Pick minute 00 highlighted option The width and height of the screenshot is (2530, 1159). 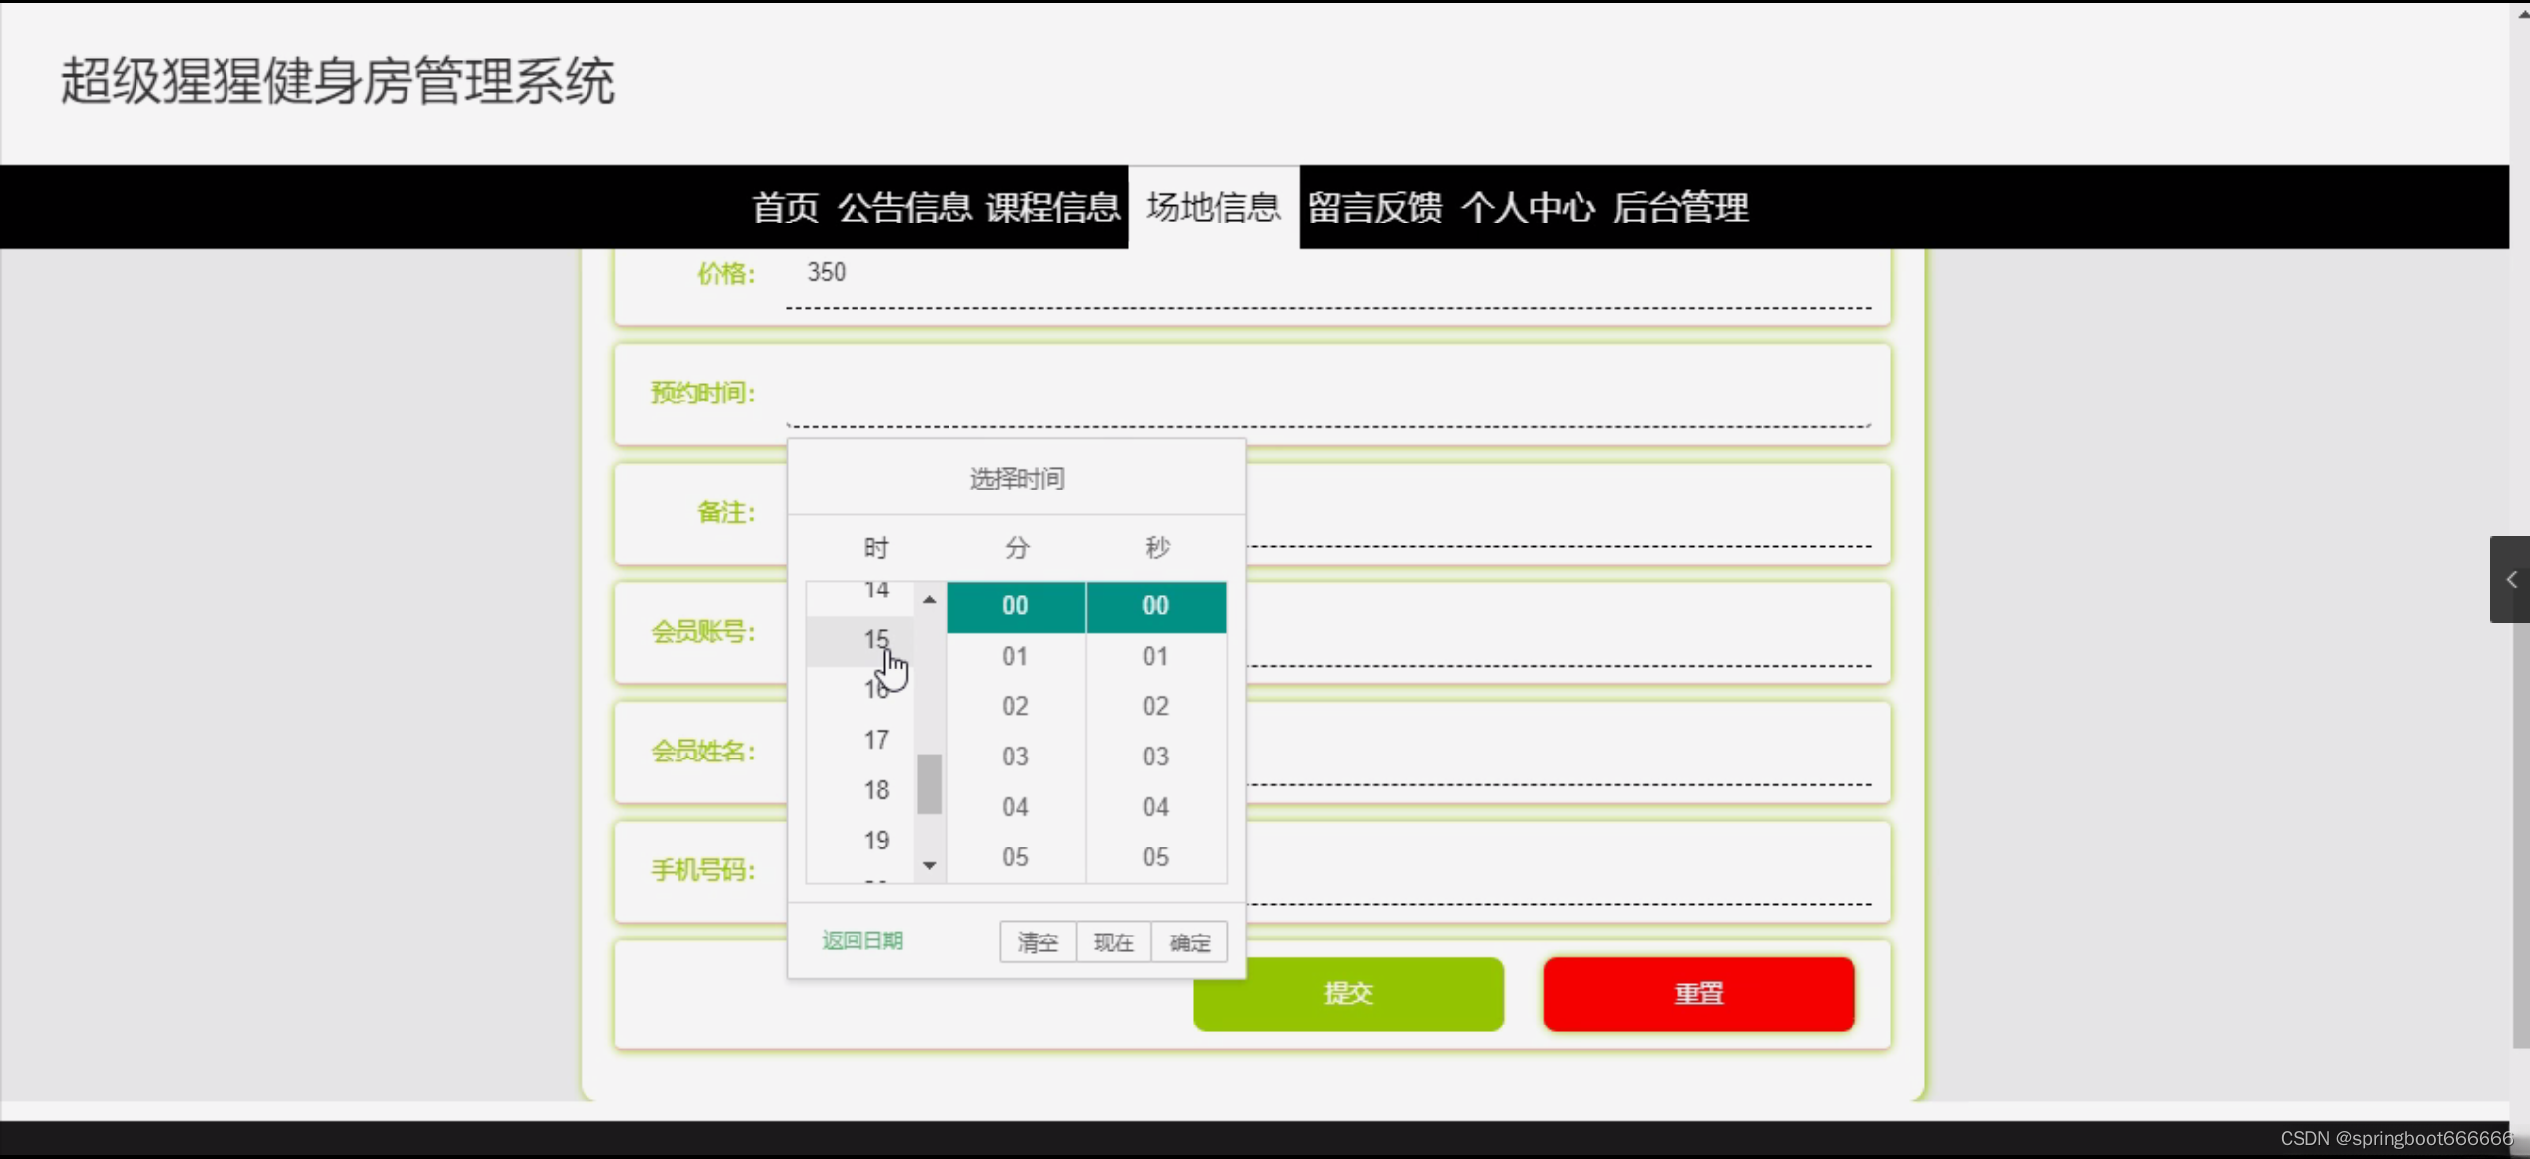click(x=1015, y=606)
